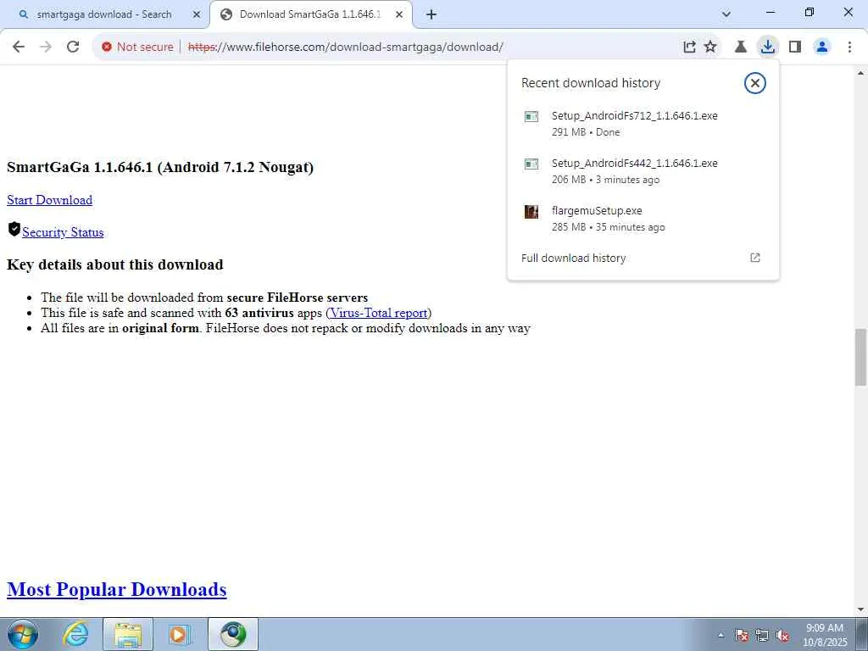
Task: Click the network tray icon
Action: coord(762,635)
